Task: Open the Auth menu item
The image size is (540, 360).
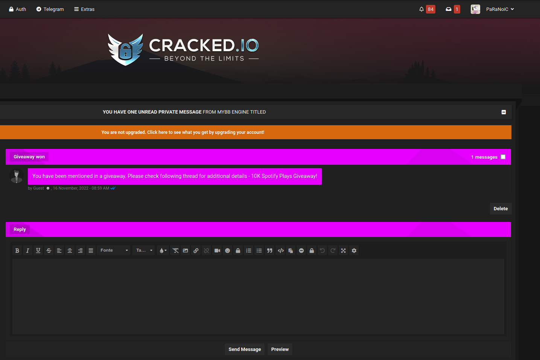Action: [18, 9]
